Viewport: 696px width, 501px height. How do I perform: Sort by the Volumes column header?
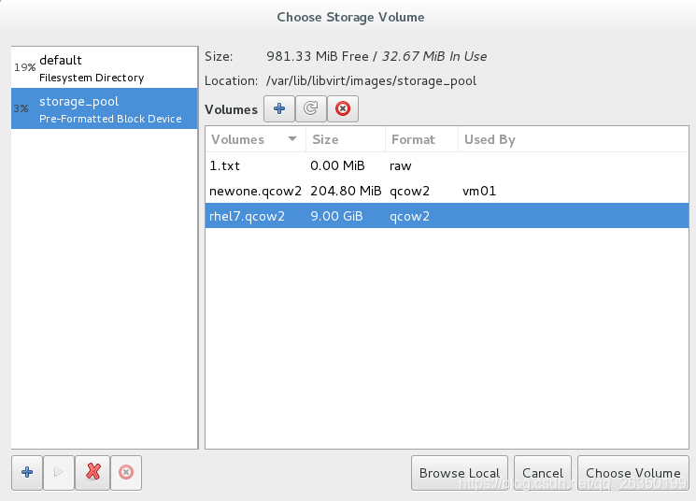255,139
